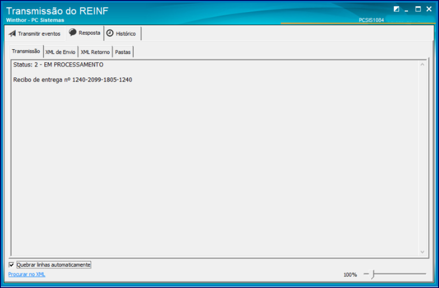This screenshot has height=288, width=439.
Task: Open the Histórico tab
Action: pyautogui.click(x=122, y=34)
